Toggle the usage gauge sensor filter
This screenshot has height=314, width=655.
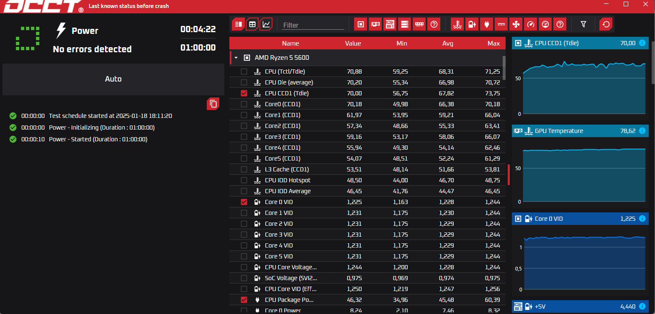point(545,25)
